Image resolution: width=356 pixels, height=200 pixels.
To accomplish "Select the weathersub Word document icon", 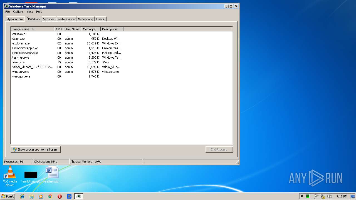I will tap(52, 174).
